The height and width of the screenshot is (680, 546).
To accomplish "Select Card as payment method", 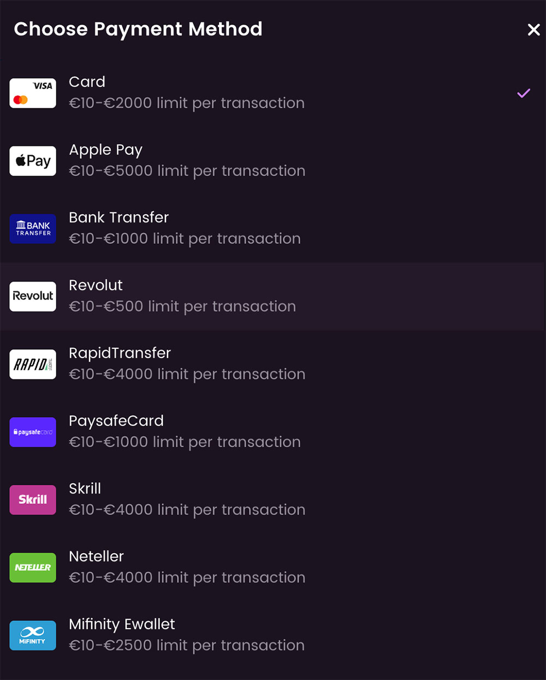I will [x=87, y=82].
